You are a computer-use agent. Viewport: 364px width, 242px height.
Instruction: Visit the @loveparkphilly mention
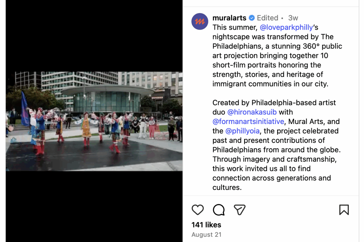286,27
